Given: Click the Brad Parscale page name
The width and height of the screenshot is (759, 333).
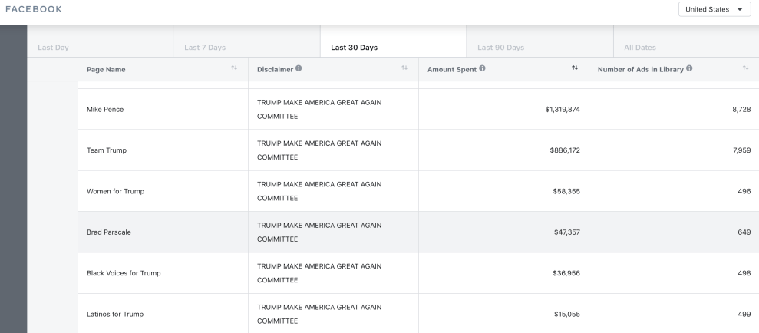Looking at the screenshot, I should click(x=109, y=232).
